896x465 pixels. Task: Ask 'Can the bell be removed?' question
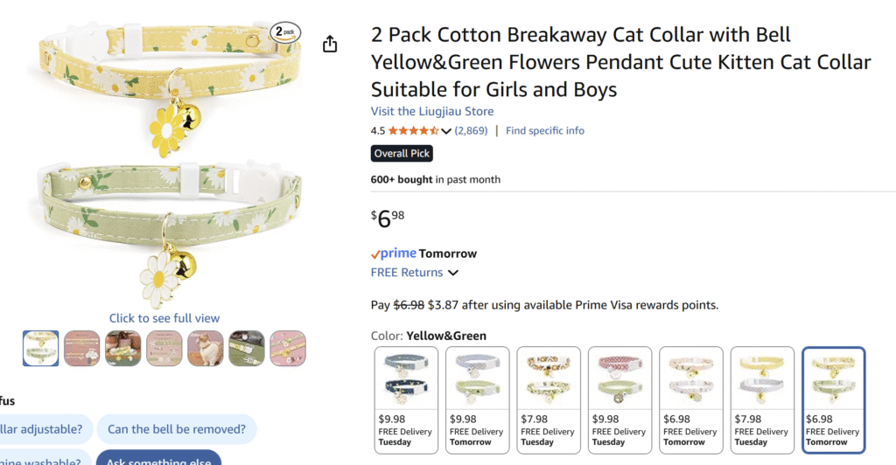tap(176, 429)
